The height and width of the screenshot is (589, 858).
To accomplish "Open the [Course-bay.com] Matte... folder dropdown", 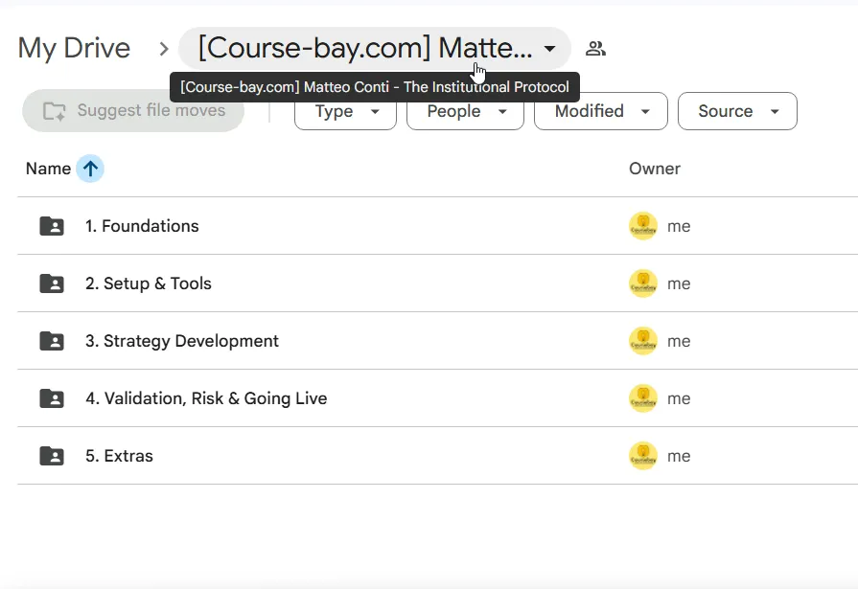I will point(375,48).
